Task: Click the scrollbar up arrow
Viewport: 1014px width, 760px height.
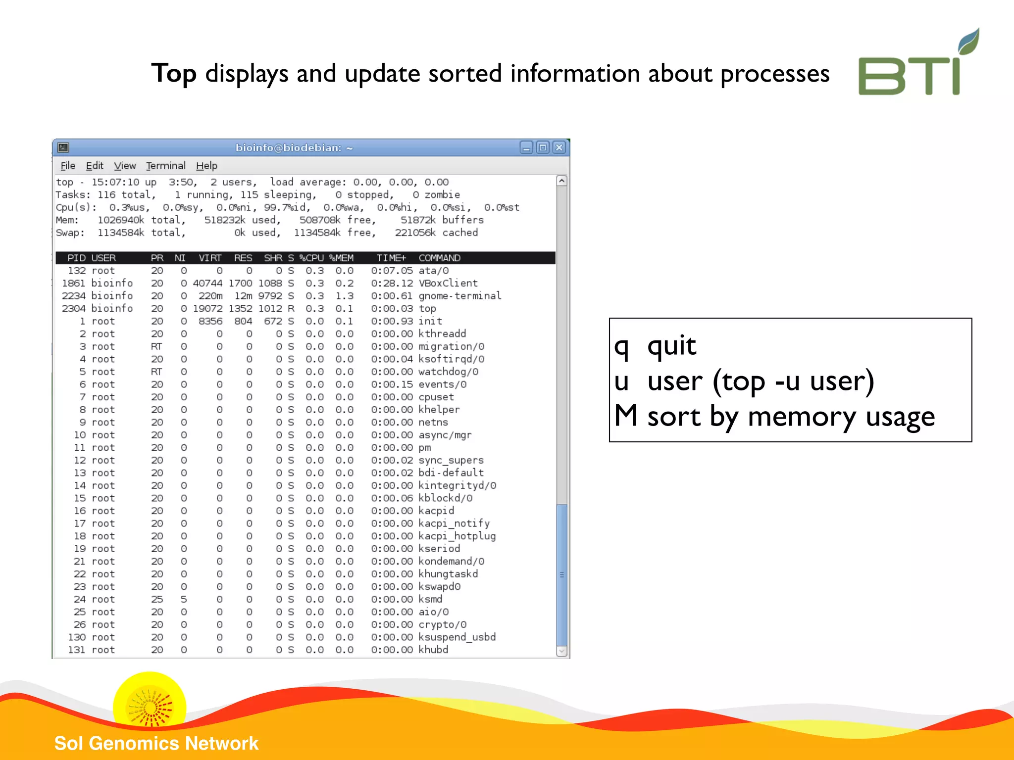Action: tap(561, 181)
